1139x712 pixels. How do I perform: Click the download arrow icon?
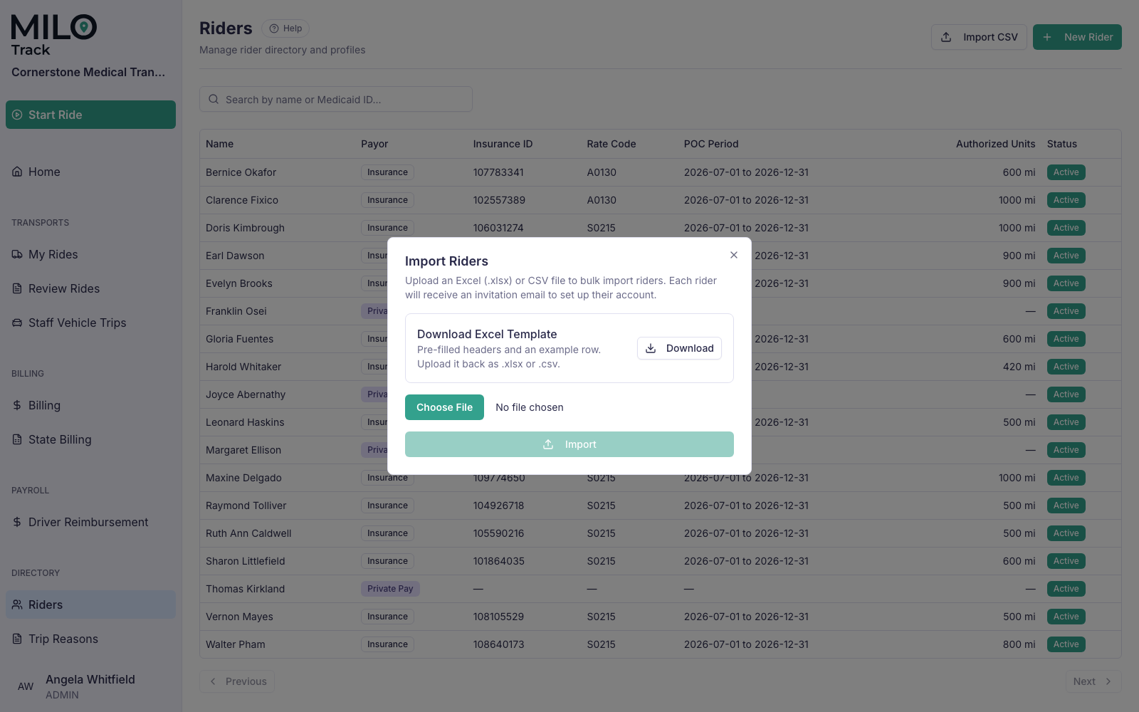(x=651, y=348)
